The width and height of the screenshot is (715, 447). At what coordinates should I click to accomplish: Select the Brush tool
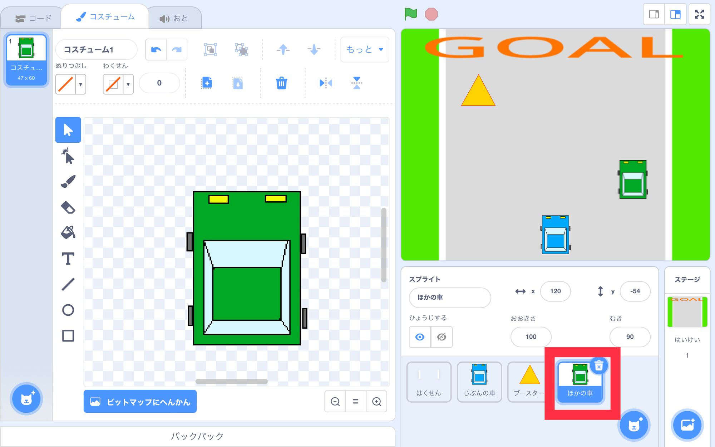(68, 182)
